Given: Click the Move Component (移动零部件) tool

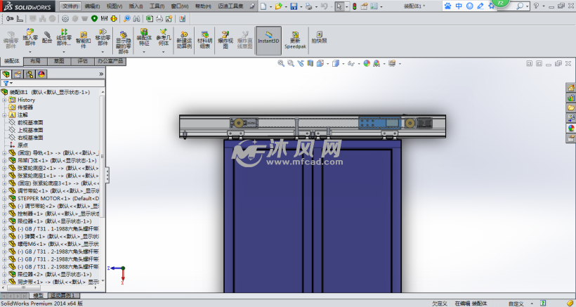Looking at the screenshot, I should coord(103,37).
